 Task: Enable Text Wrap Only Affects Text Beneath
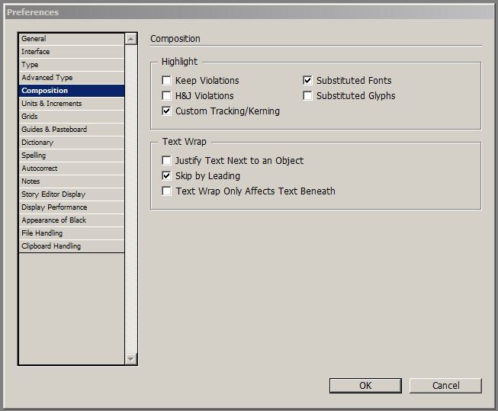[x=166, y=191]
